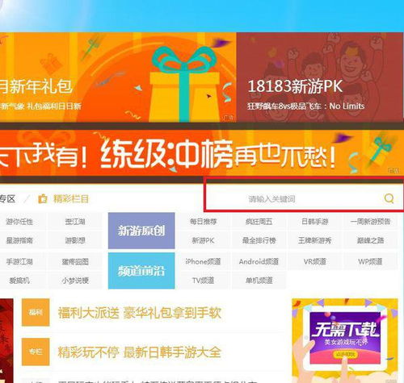Open the VR频道 link
The image size is (404, 383).
[314, 261]
